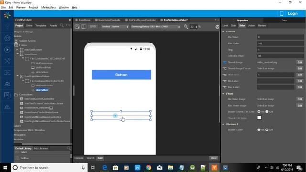Click the round down-arrow icon in canvas toolbar
The width and height of the screenshot is (306, 172).
click(217, 27)
